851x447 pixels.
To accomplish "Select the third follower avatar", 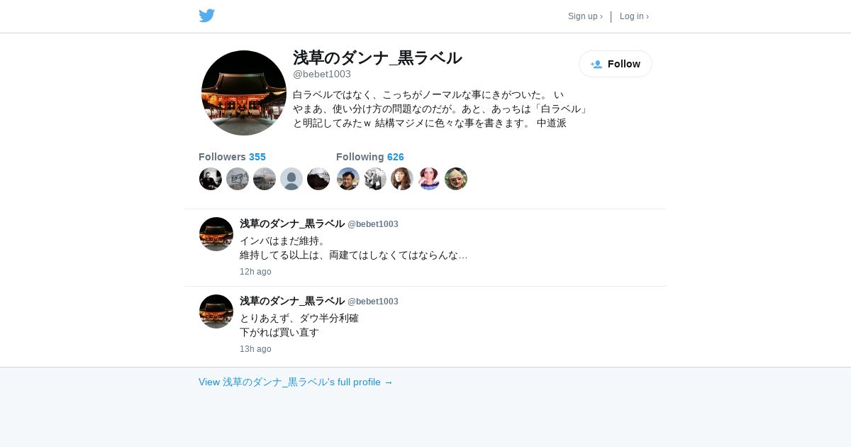I will pos(265,179).
